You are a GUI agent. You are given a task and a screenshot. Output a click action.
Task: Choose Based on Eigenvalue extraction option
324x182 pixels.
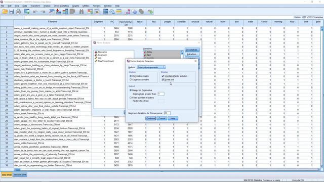pyautogui.click(x=131, y=90)
